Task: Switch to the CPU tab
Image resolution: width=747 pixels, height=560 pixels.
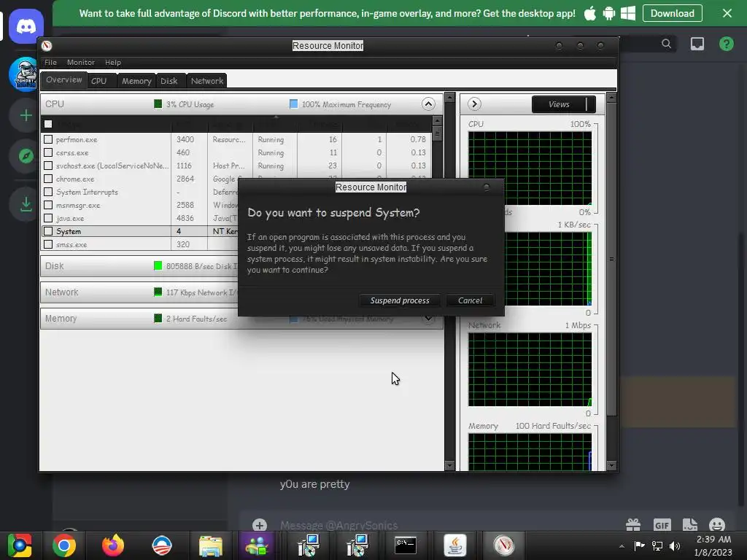Action: pyautogui.click(x=99, y=81)
